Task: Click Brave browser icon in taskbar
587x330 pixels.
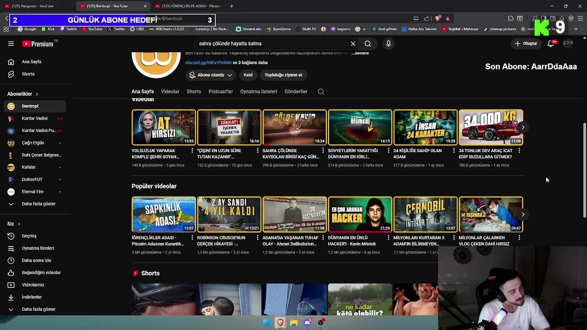Action: [280, 323]
